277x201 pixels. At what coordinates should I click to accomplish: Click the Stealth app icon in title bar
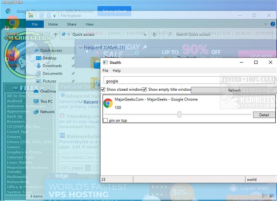pos(105,62)
